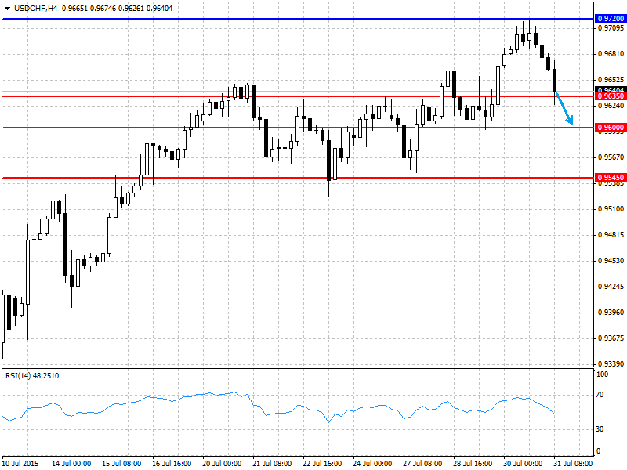Click the 20 Jul 00:00 time axis label
Image resolution: width=627 pixels, height=470 pixels.
pos(222,463)
